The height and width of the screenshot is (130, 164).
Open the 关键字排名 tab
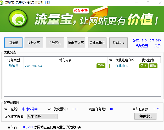click(97, 43)
